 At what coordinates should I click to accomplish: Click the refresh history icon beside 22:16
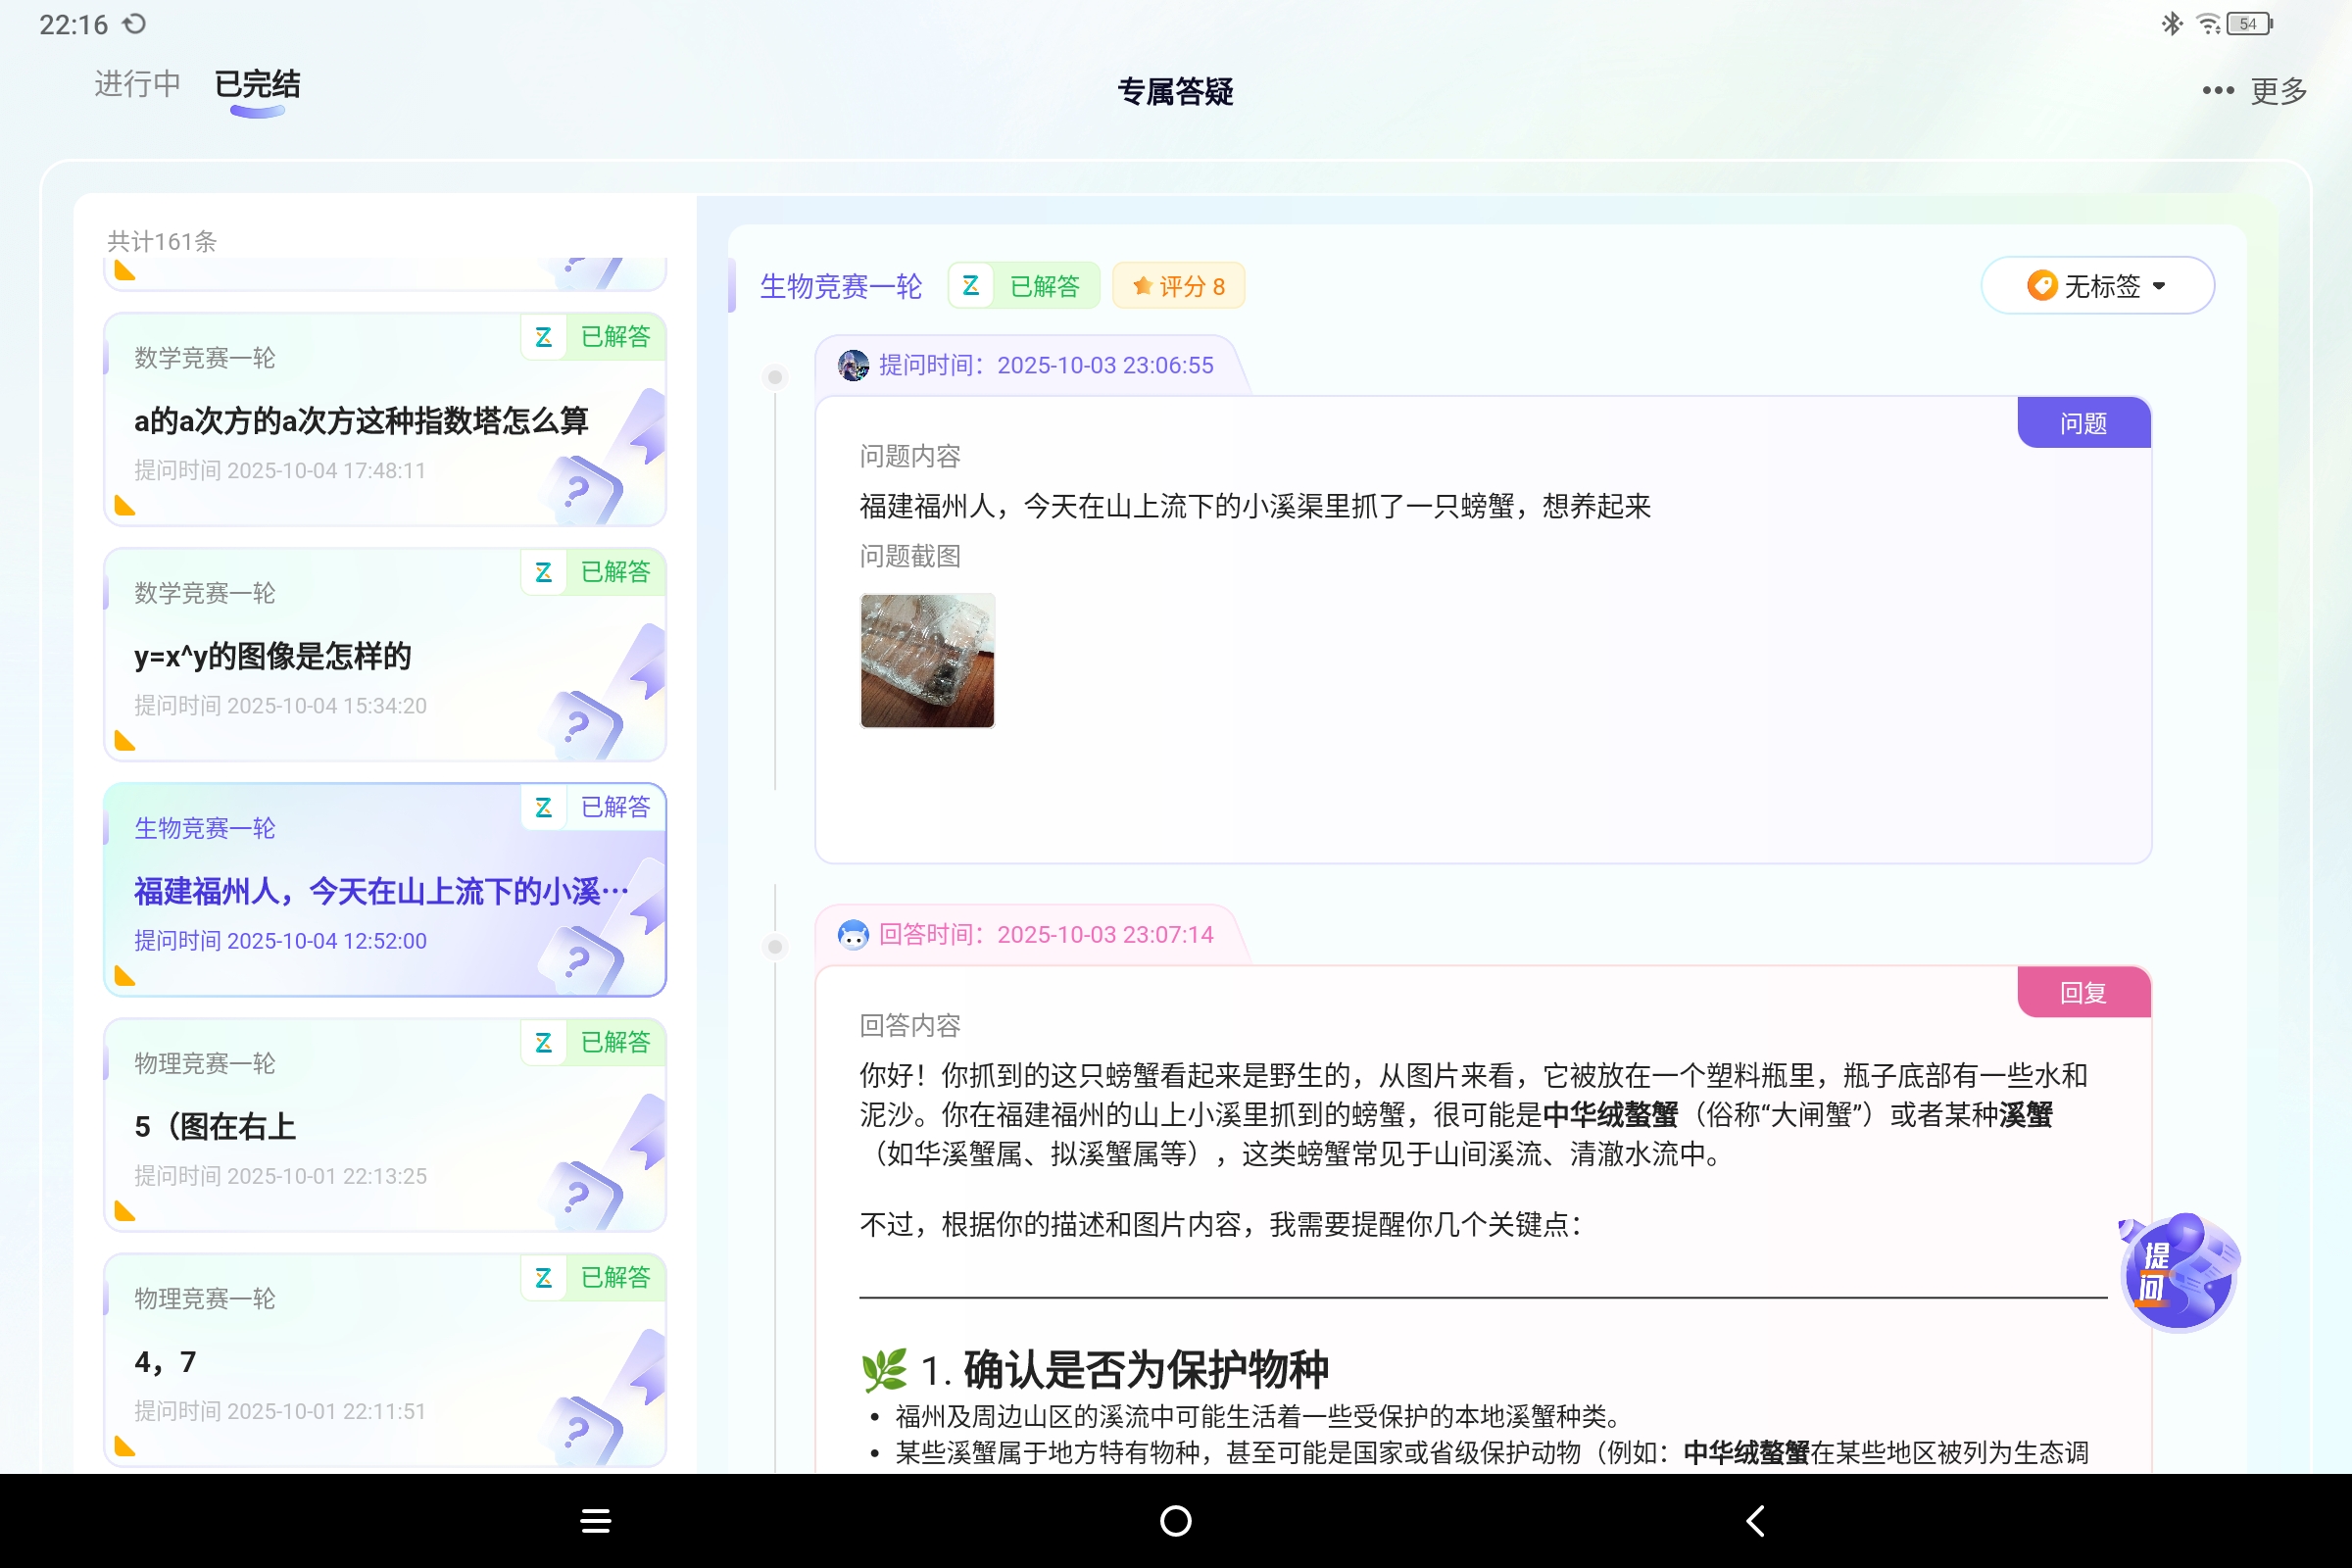click(135, 23)
